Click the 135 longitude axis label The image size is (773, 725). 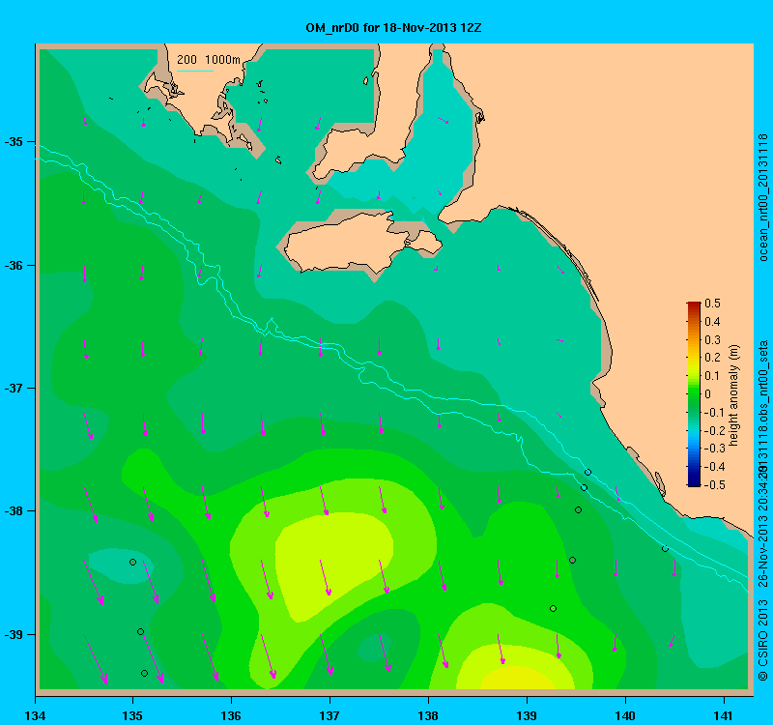tap(132, 715)
